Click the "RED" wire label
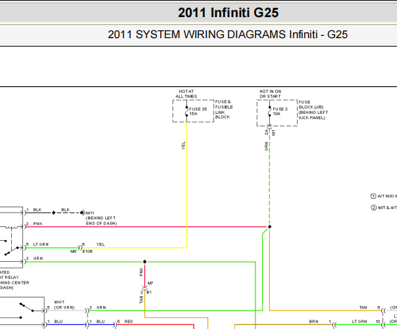The width and height of the screenshot is (397, 329). (128, 321)
